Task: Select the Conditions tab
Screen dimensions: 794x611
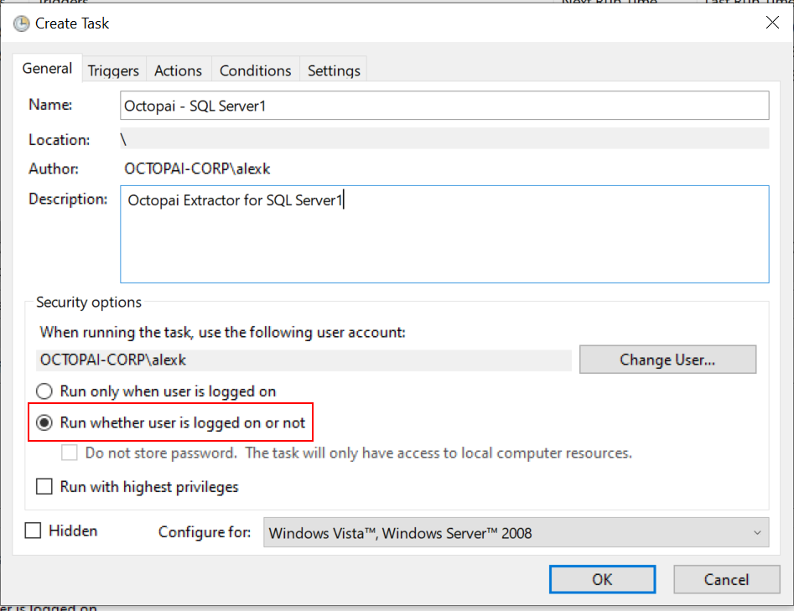Action: click(255, 71)
